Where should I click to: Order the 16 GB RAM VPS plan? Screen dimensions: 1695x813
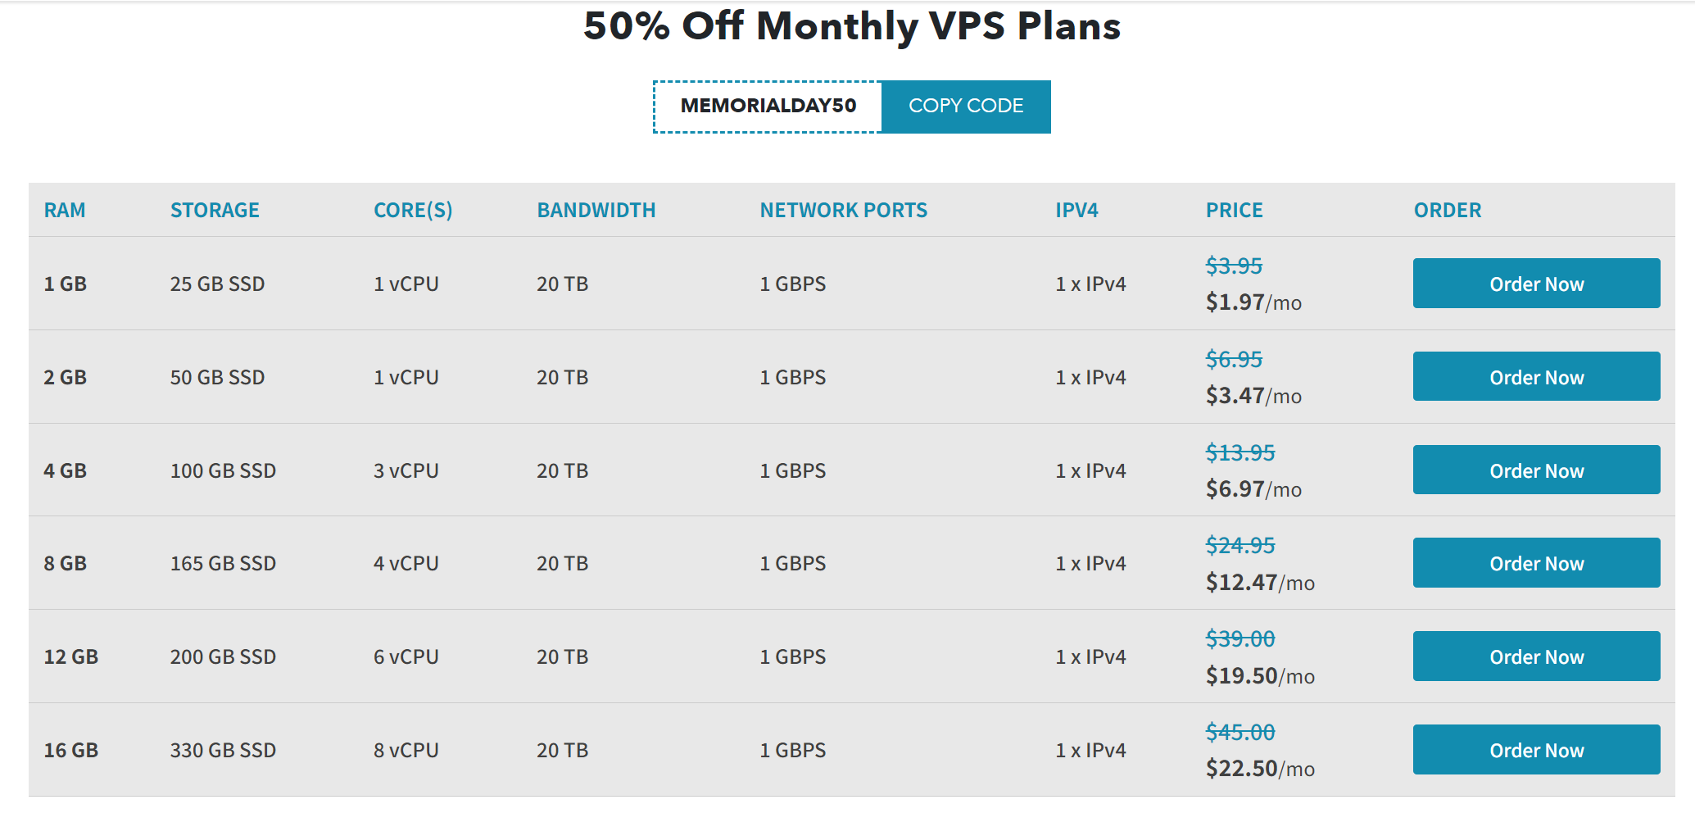(x=1536, y=750)
